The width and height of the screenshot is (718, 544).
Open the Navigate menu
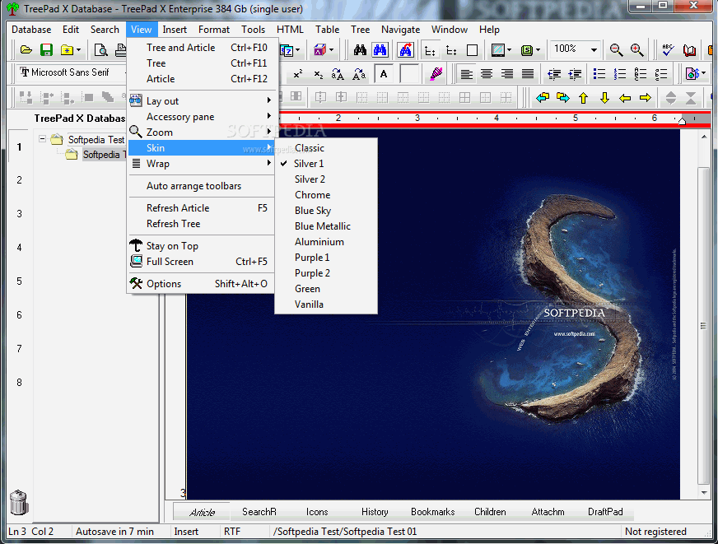click(400, 30)
